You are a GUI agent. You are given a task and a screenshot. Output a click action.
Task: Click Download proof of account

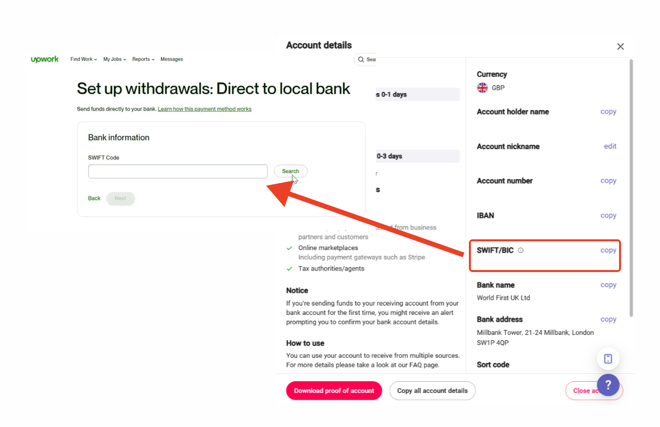[x=334, y=390]
